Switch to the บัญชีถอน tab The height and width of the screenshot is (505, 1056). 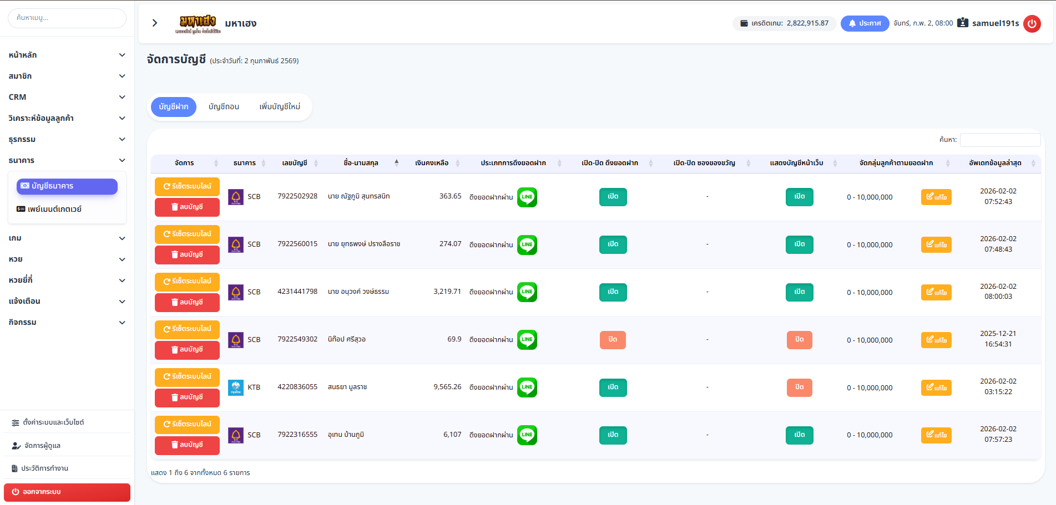(224, 106)
